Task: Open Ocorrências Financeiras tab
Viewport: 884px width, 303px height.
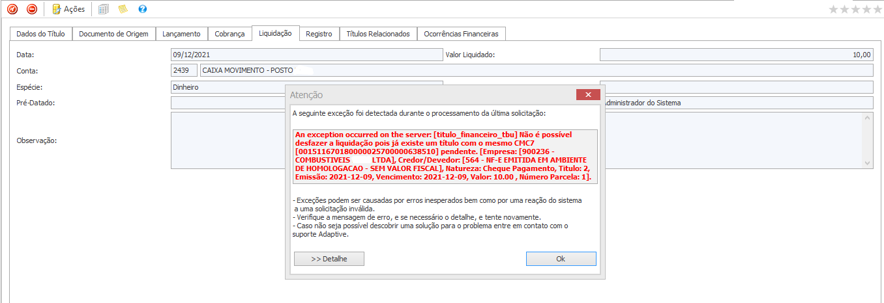Action: 461,34
